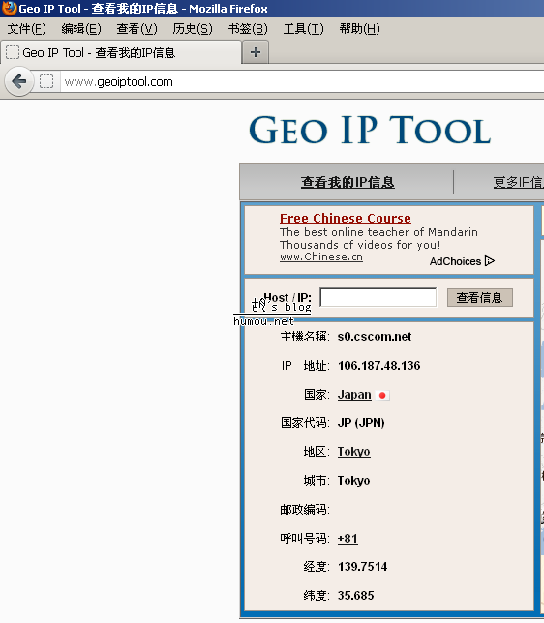Open the Tokyo region link
Screen dimensions: 544x623
click(x=354, y=452)
